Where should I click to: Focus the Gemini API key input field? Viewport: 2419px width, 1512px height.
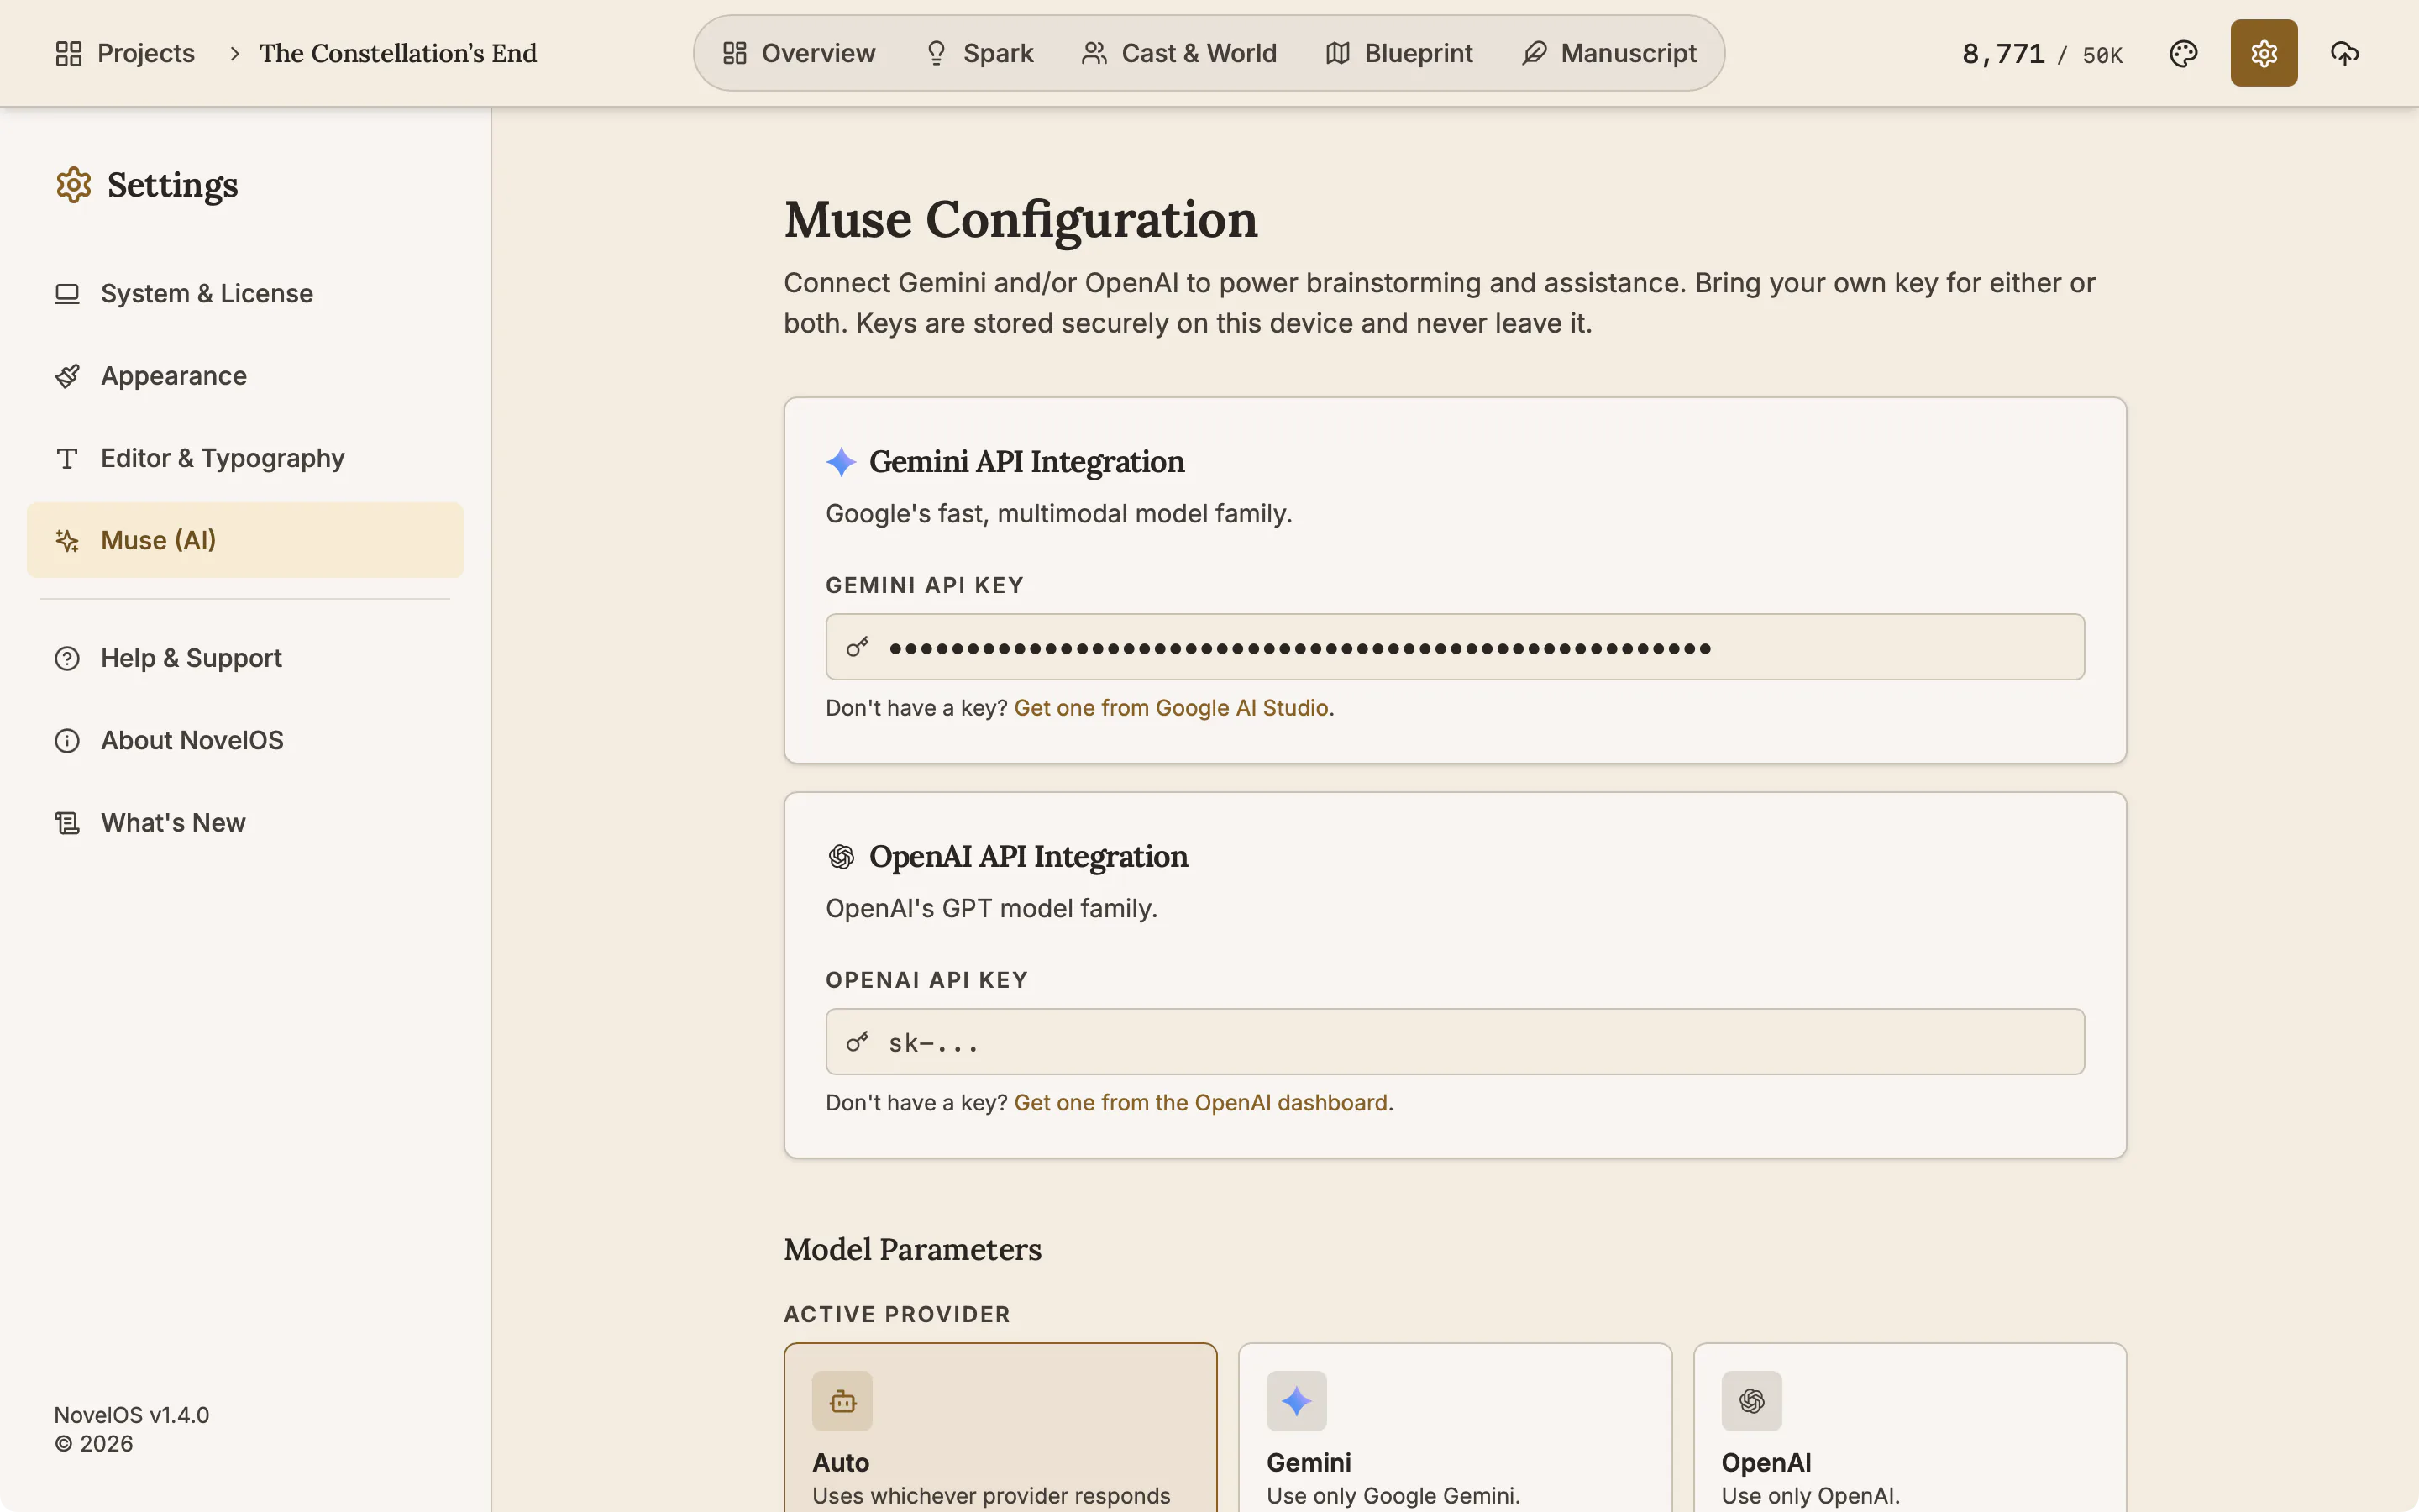point(1455,647)
